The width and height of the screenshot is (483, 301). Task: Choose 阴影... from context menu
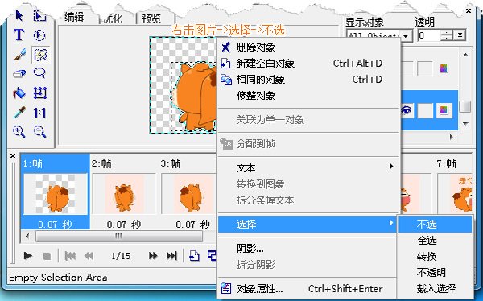308,248
